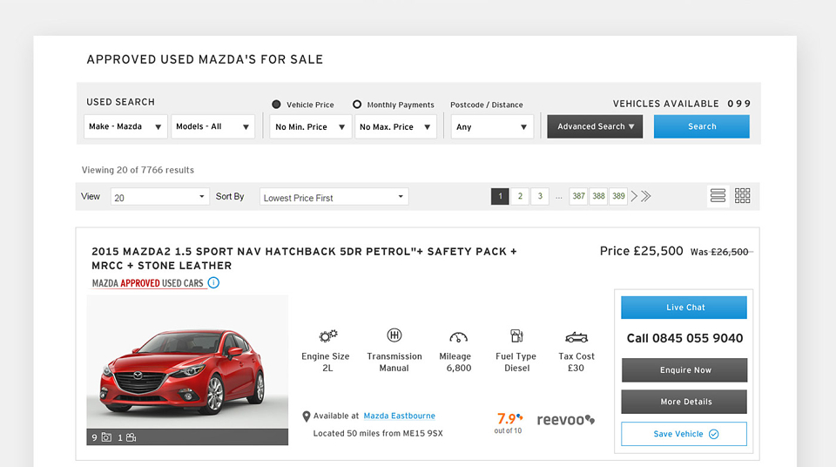Go to results page 388
836x467 pixels.
pos(598,196)
